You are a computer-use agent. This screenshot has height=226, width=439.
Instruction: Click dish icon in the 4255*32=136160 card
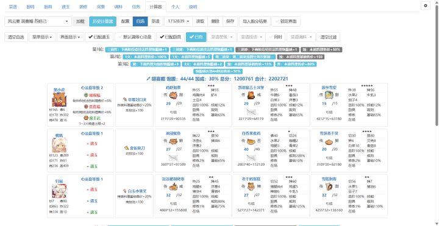pos(329,186)
